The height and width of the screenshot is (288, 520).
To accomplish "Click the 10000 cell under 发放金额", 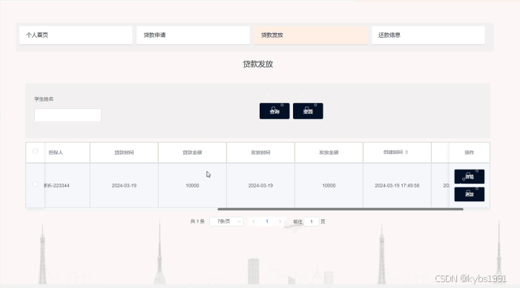I will click(329, 186).
